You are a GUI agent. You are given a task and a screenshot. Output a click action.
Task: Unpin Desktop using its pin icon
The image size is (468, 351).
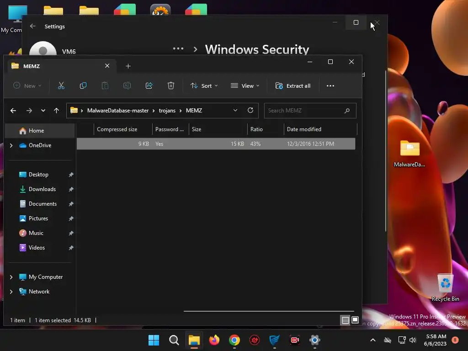pos(71,175)
